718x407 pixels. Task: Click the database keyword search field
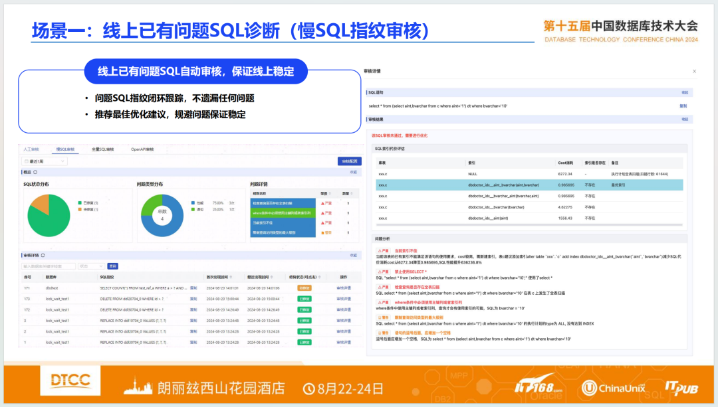pos(49,266)
